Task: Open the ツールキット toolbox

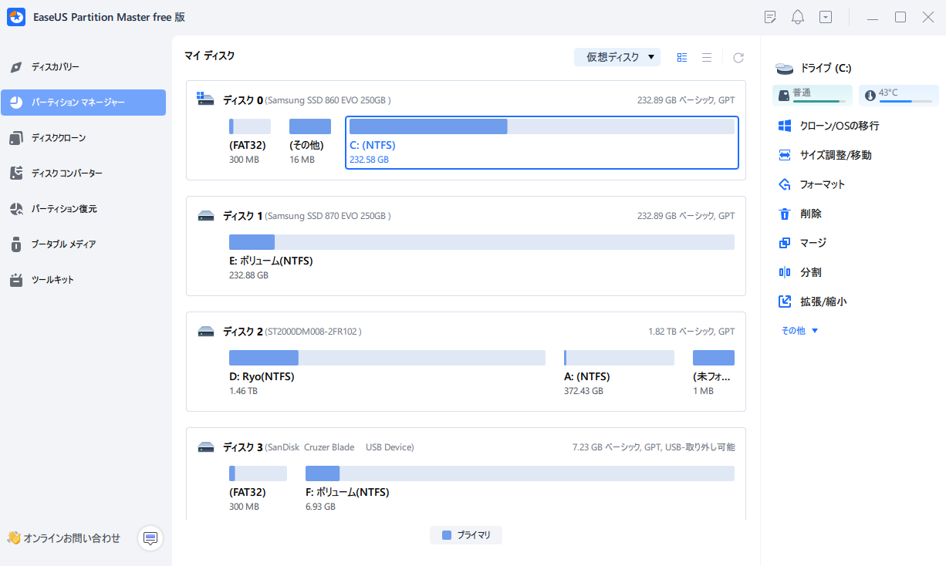Action: pos(52,280)
